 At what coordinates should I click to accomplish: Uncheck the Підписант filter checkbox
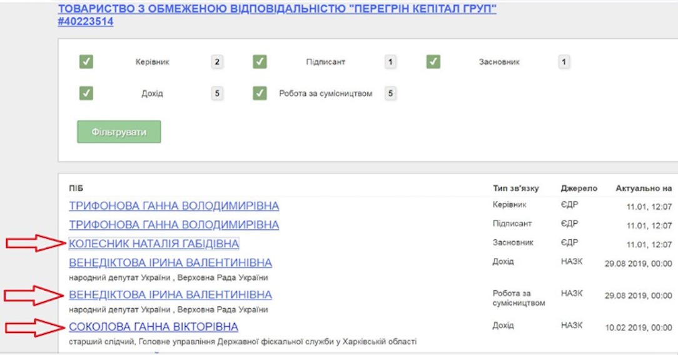[x=260, y=62]
